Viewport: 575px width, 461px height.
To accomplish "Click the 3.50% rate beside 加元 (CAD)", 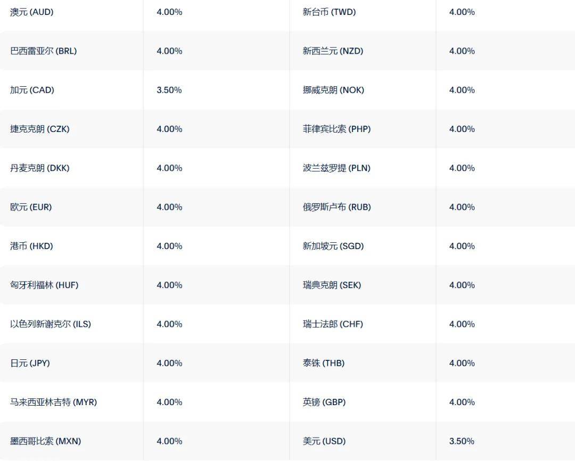I will tap(169, 90).
